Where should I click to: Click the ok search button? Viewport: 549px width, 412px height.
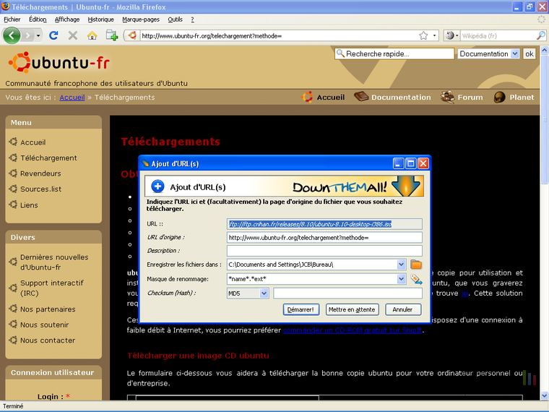(529, 53)
